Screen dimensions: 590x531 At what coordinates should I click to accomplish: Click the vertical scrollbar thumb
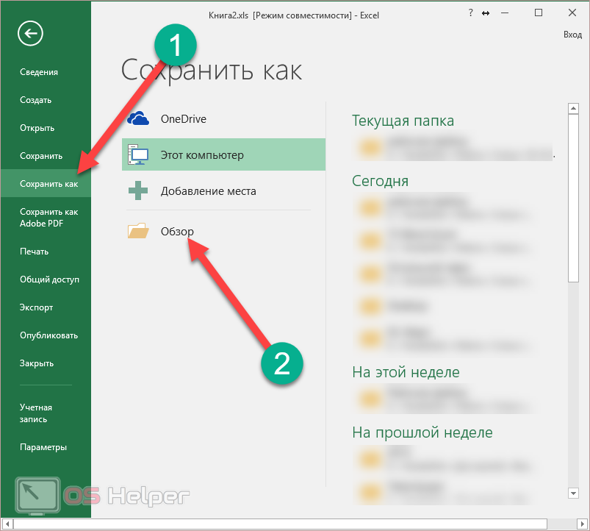click(x=573, y=198)
